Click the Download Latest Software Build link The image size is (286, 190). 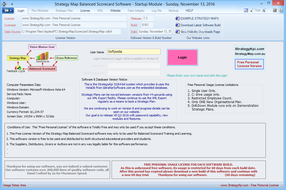200,25
